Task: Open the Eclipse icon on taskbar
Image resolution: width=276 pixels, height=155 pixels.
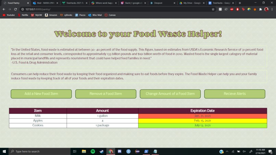Action: pyautogui.click(x=137, y=151)
